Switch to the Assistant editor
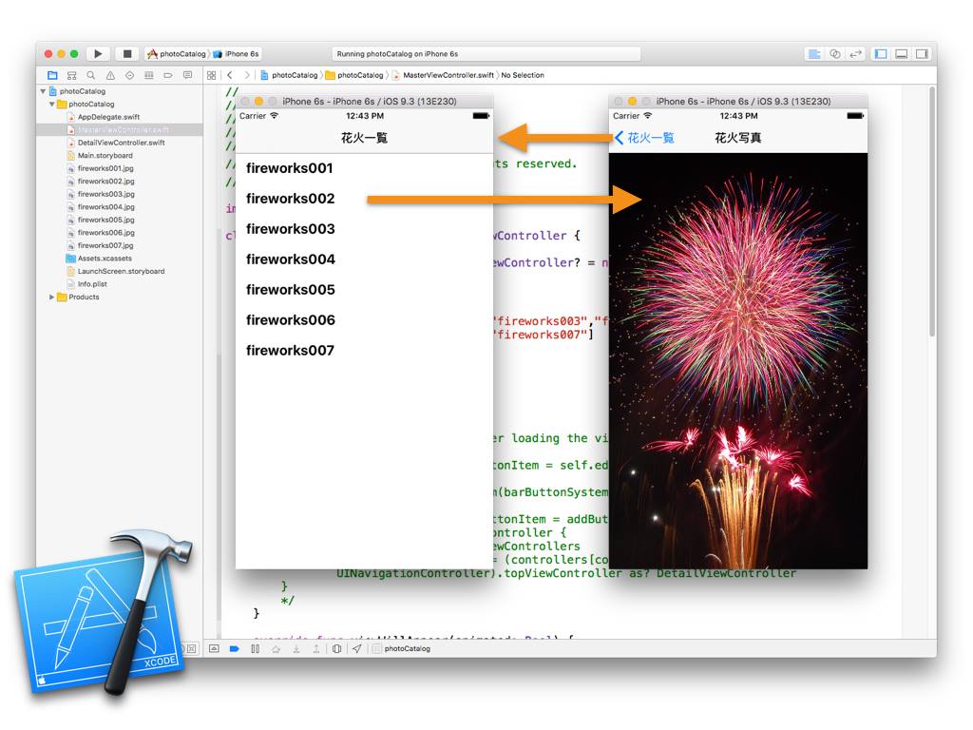Viewport: 973px width, 730px height. click(835, 54)
